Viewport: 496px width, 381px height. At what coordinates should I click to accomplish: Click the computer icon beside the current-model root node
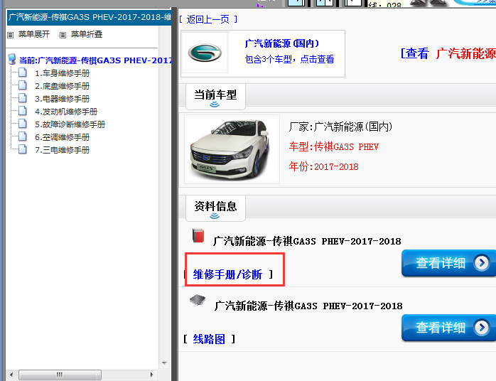click(12, 59)
